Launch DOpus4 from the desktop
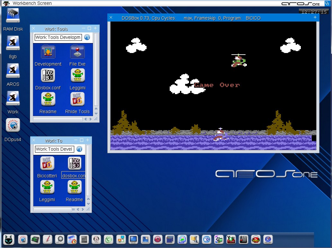 [13, 125]
